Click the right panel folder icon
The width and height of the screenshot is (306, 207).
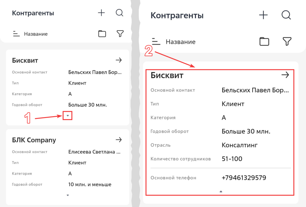pyautogui.click(x=264, y=42)
